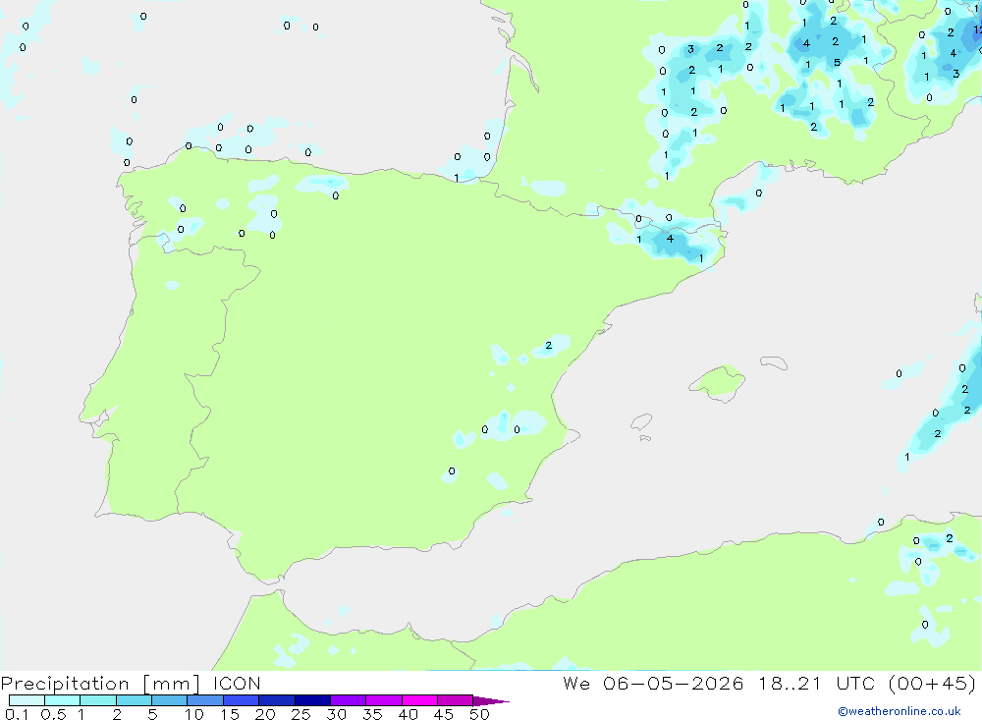Viewport: 982px width, 720px height.
Task: Open the weatheronline.co.uk copyright link
Action: 900,711
